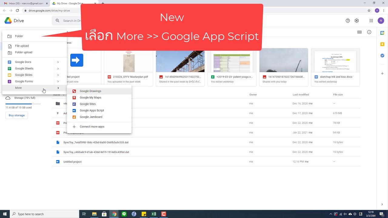
Task: Sort by Last modified column header
Action: [301, 94]
